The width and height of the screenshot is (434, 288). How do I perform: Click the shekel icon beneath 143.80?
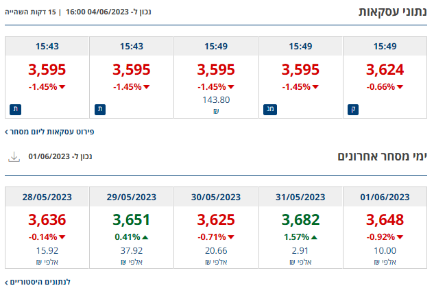click(216, 111)
